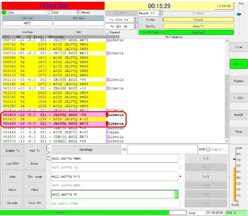The height and width of the screenshot is (216, 248).
Task: Click the Clear DX button
Action: pyautogui.click(x=35, y=203)
